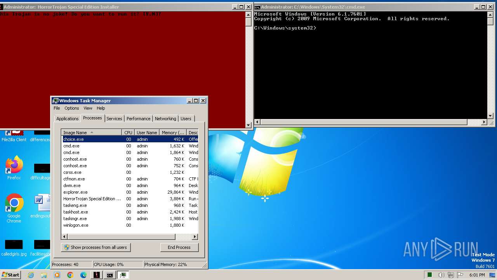The width and height of the screenshot is (497, 280).
Task: Switch to the Services tab
Action: click(114, 119)
